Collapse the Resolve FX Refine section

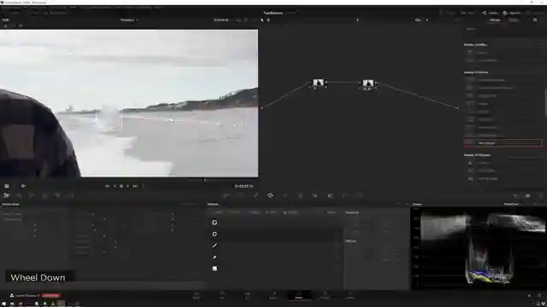coord(475,45)
